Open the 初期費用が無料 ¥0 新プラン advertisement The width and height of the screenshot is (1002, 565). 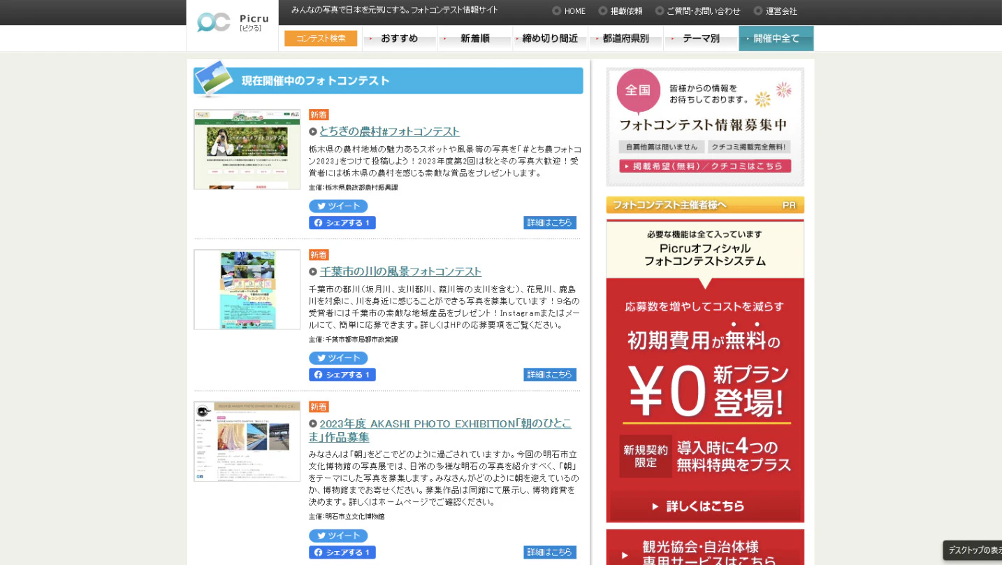click(x=705, y=371)
